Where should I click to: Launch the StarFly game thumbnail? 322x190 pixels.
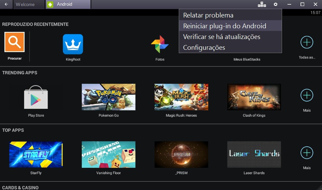click(x=36, y=154)
